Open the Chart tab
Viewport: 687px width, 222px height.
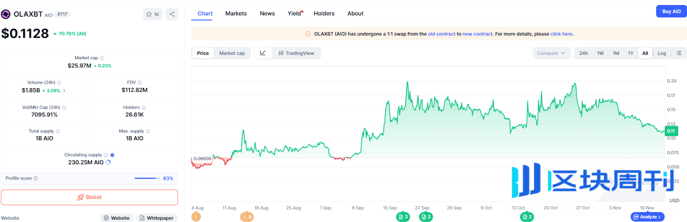(x=205, y=14)
